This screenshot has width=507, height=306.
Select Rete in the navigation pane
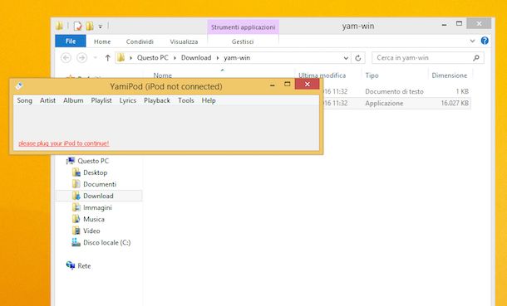click(x=84, y=266)
